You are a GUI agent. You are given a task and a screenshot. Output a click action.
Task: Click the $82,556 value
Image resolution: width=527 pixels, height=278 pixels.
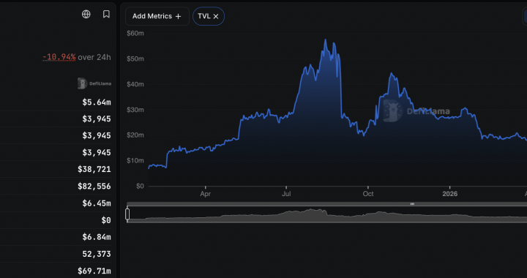pos(94,187)
